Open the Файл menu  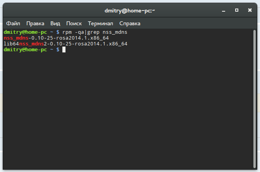point(13,23)
